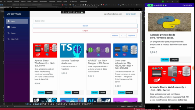This screenshot has width=195, height=110.
Task: Click the second icon in the in-app debug toolbar
Action: tap(66, 12)
